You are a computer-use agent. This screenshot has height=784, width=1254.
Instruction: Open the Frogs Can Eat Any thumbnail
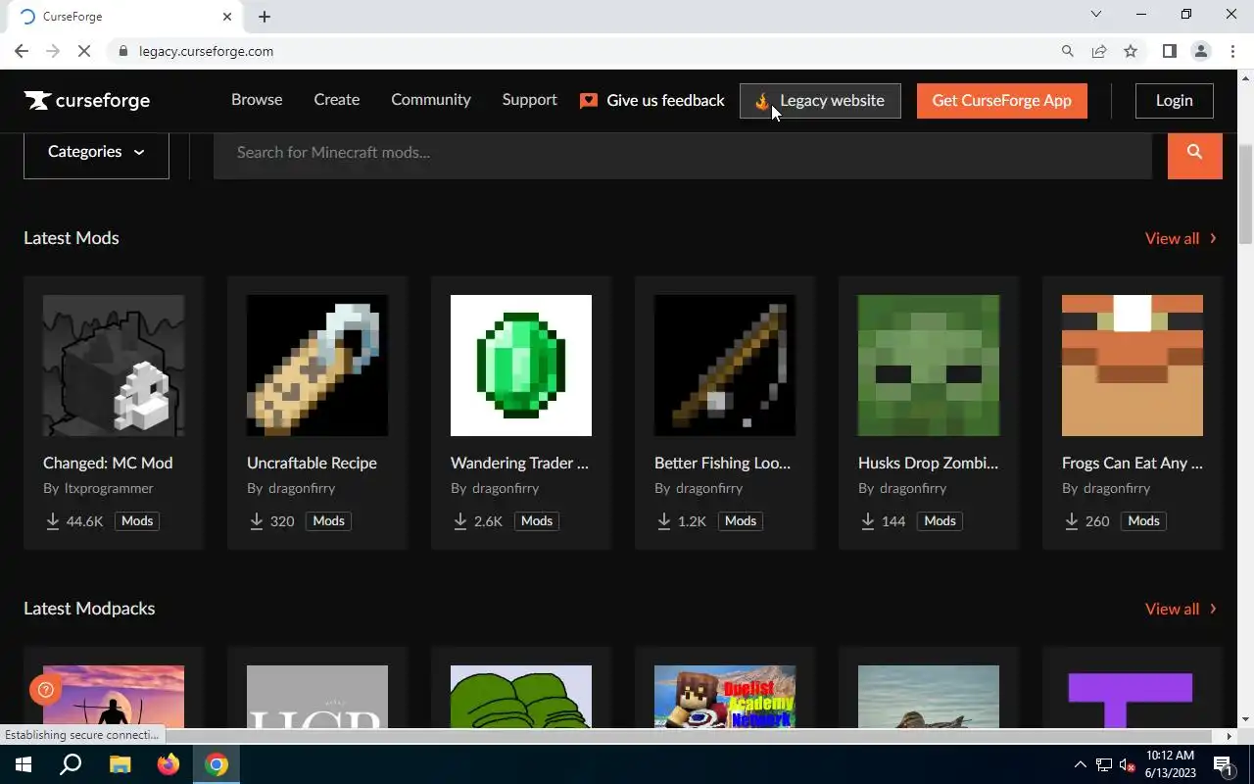click(x=1133, y=366)
